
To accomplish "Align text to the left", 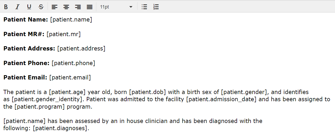I will click(x=54, y=7).
